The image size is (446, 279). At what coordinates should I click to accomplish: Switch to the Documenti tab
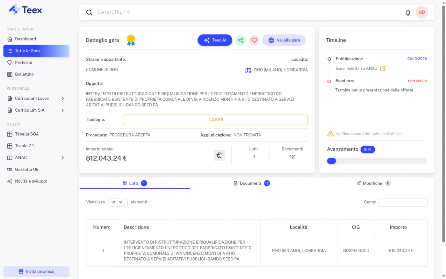point(252,183)
